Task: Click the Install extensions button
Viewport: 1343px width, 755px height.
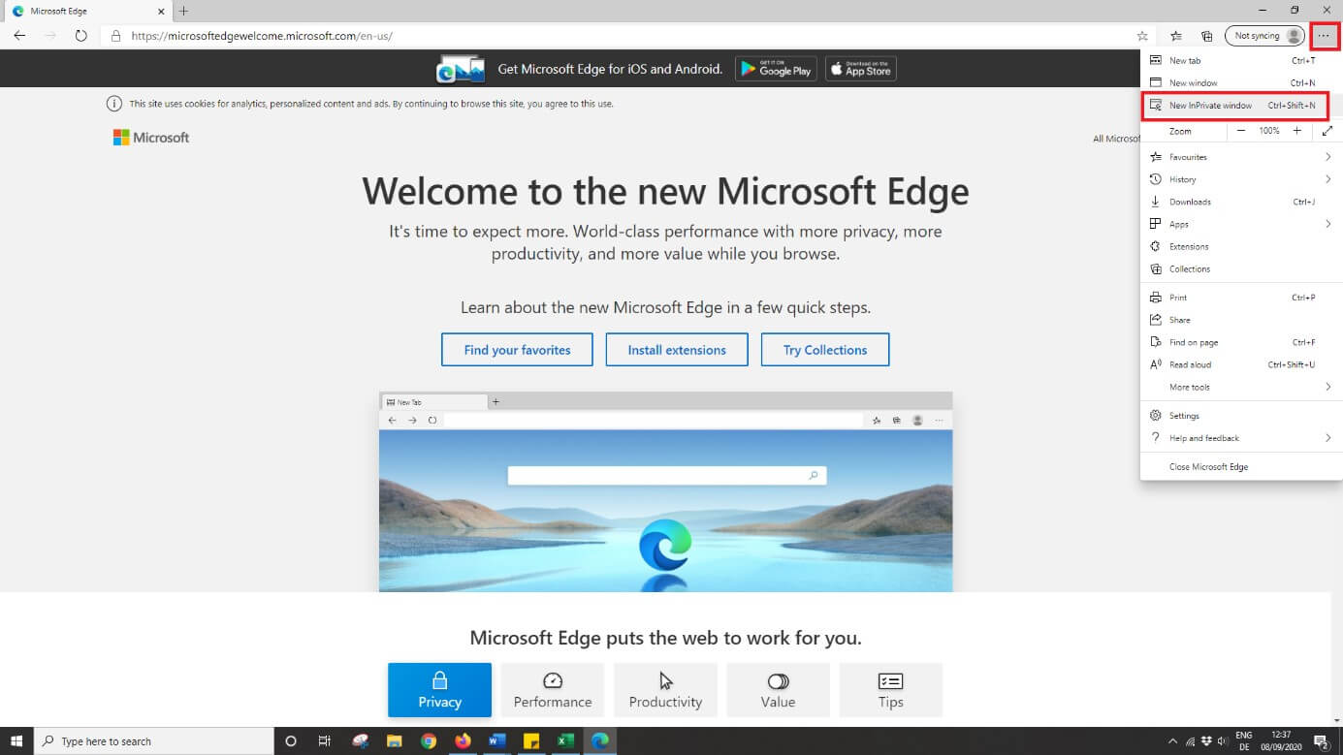Action: coord(677,350)
